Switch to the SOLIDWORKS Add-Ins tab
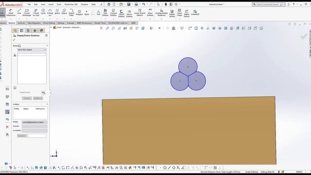The height and width of the screenshot is (175, 311). click(118, 23)
